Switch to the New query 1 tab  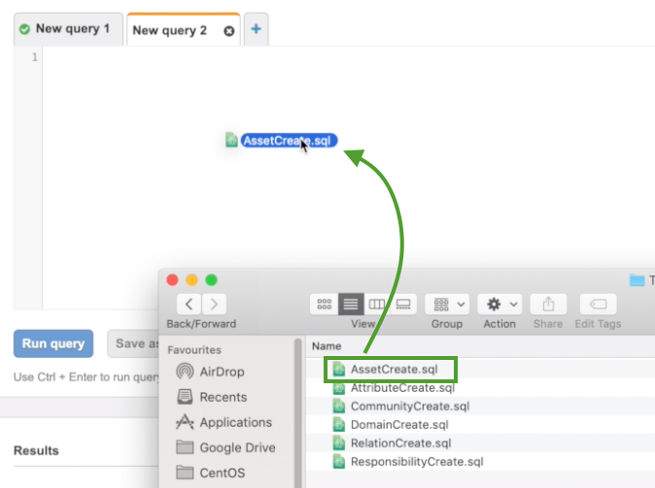[x=68, y=29]
